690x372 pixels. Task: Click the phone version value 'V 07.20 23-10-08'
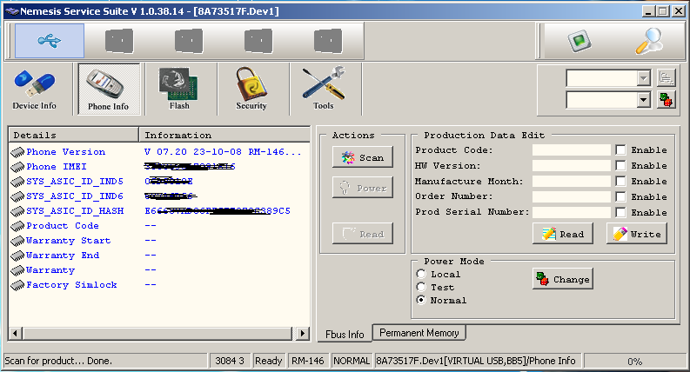pyautogui.click(x=193, y=152)
